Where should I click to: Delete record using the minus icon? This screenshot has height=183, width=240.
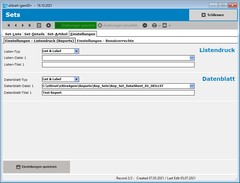[x=145, y=25]
